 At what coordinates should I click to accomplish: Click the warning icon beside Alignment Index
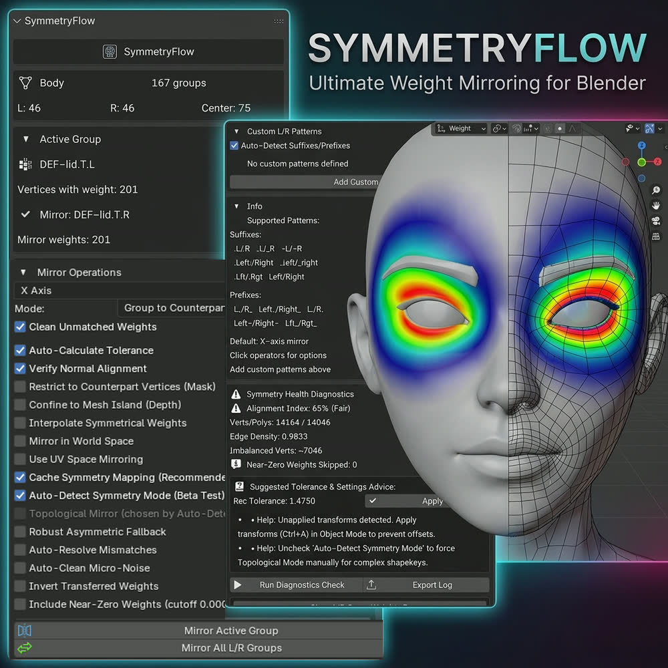click(236, 408)
